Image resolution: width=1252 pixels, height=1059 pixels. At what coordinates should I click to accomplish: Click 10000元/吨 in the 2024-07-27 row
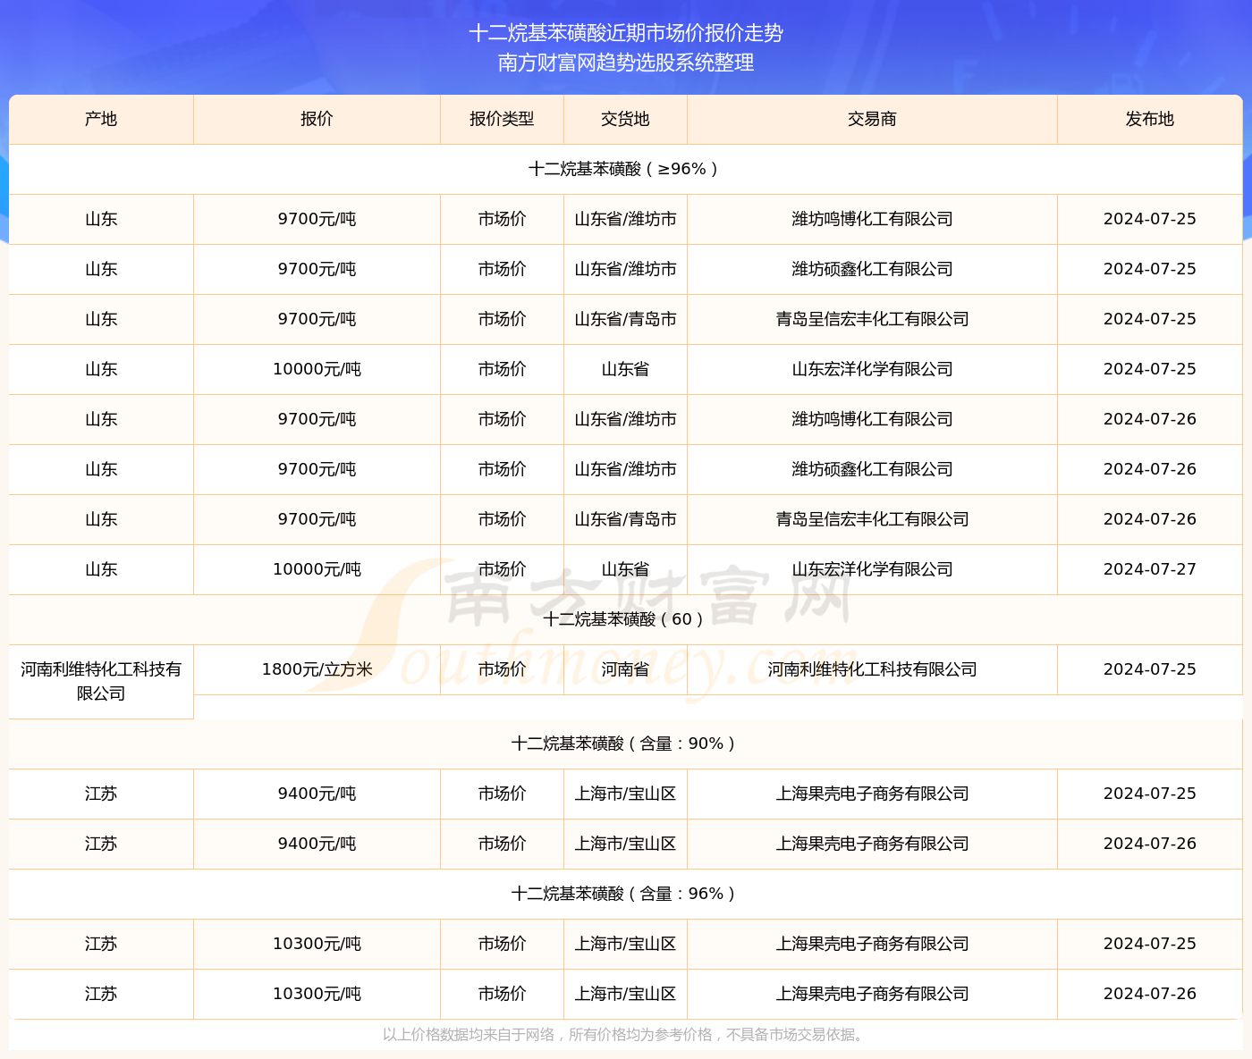317,569
